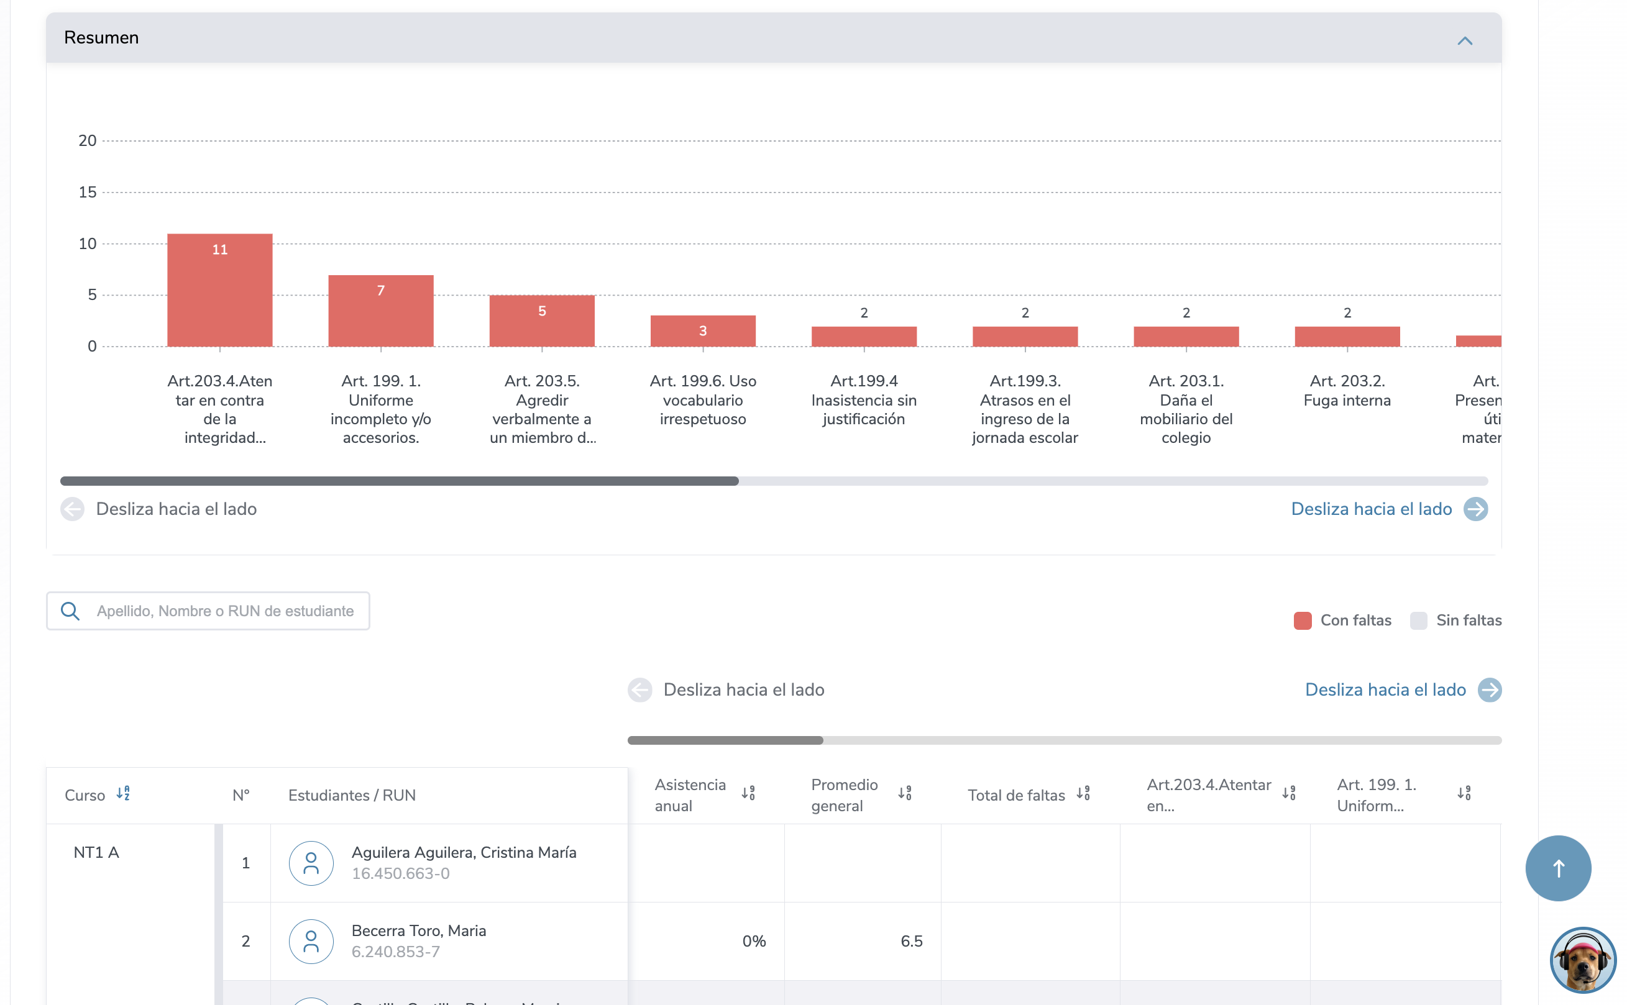
Task: Sort by Promedio general column
Action: coord(904,794)
